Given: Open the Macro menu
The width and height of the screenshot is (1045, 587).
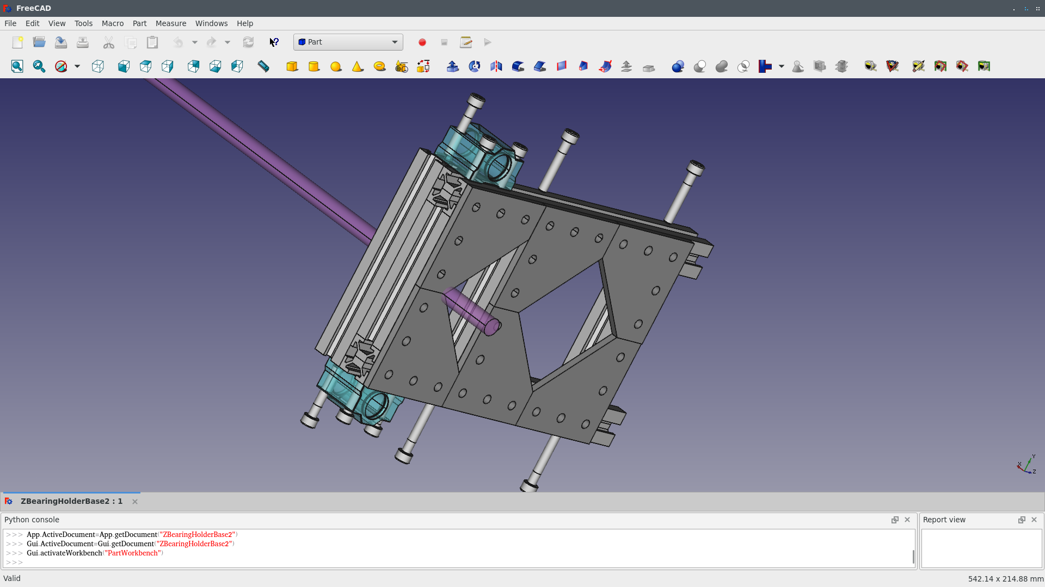Looking at the screenshot, I should tap(113, 23).
